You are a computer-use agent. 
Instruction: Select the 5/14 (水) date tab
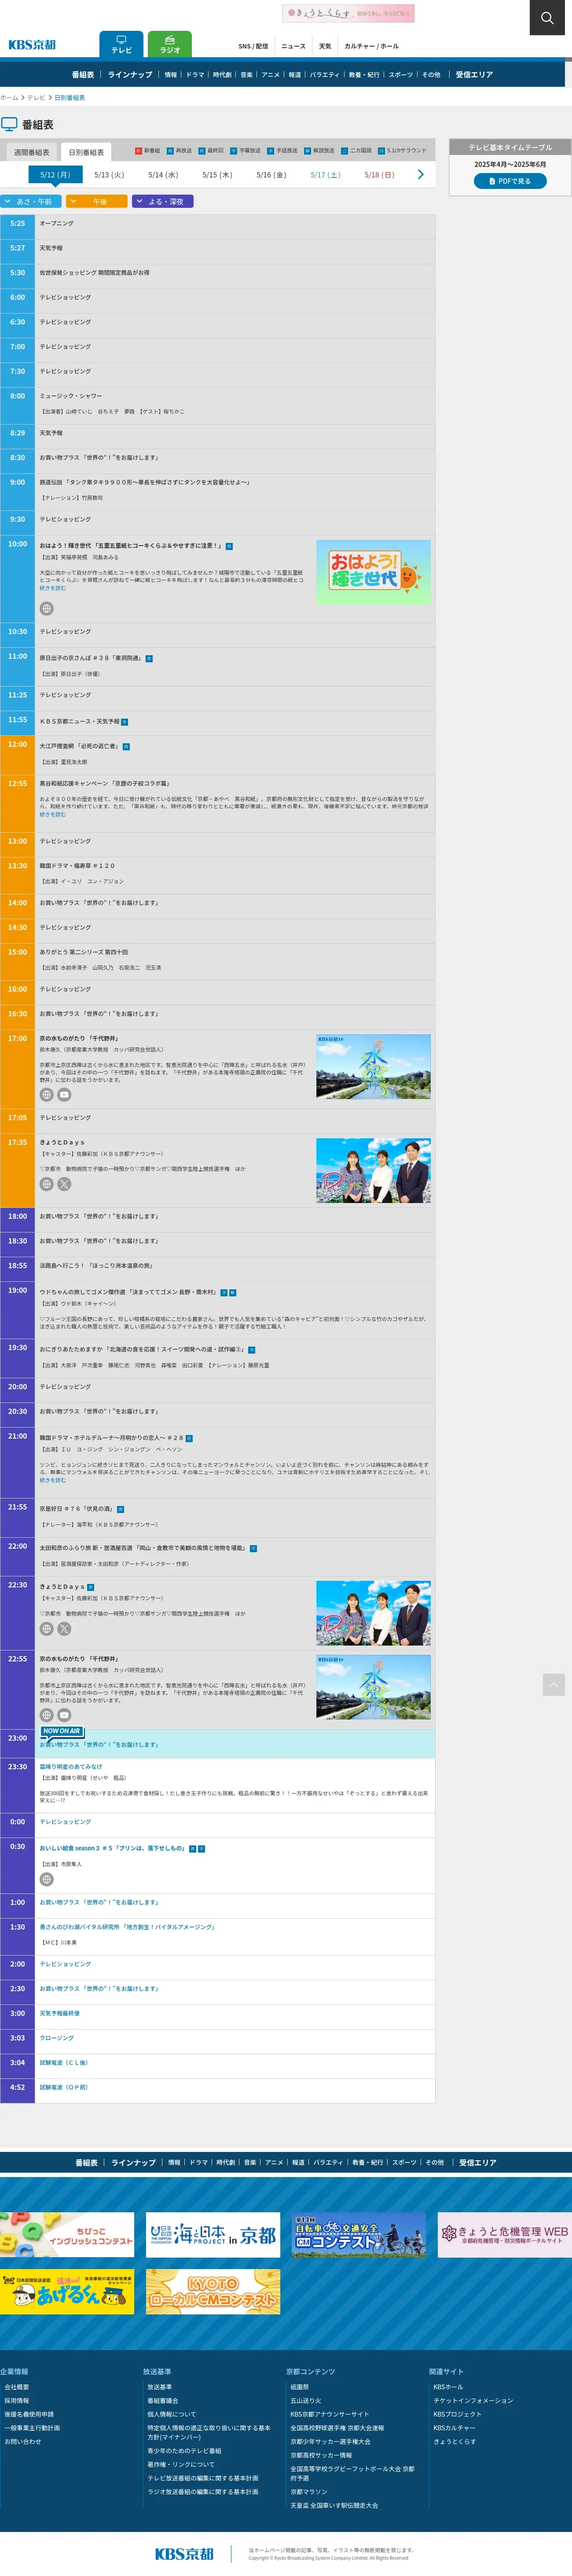tap(163, 175)
